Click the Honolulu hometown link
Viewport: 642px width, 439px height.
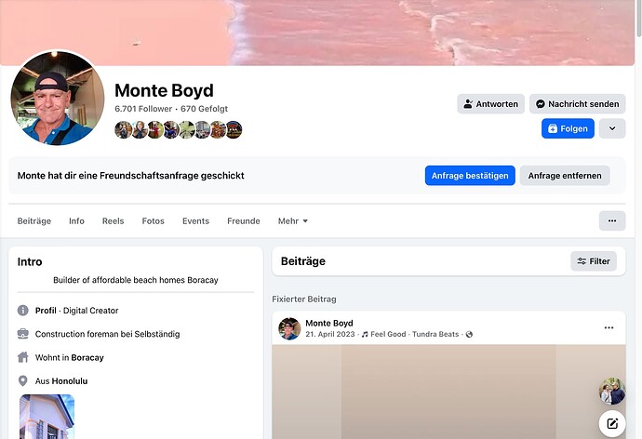tap(69, 381)
